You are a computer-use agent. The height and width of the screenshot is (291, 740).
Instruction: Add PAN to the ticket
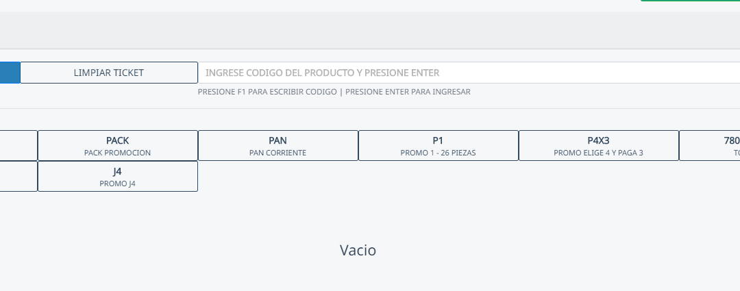[x=277, y=145]
